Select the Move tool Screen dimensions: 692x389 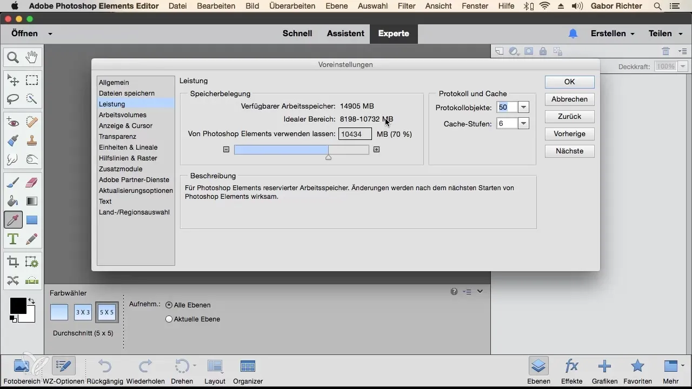(x=13, y=81)
